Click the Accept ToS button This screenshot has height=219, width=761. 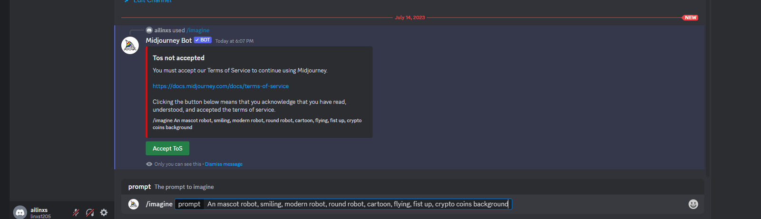pyautogui.click(x=167, y=149)
